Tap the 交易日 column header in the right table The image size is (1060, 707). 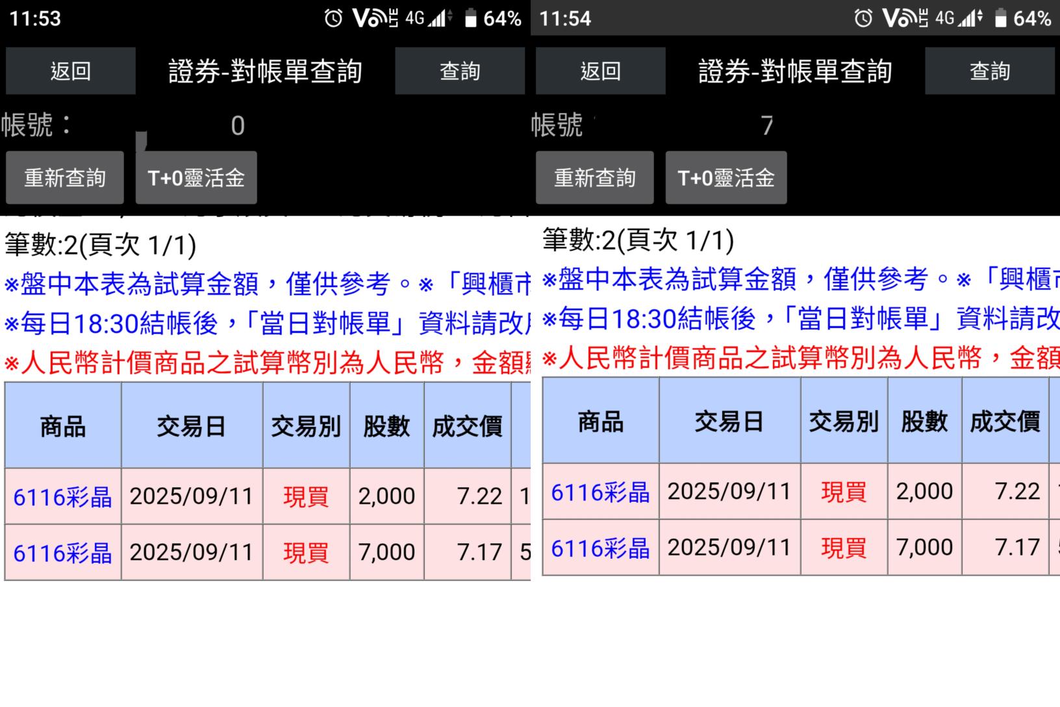point(729,421)
